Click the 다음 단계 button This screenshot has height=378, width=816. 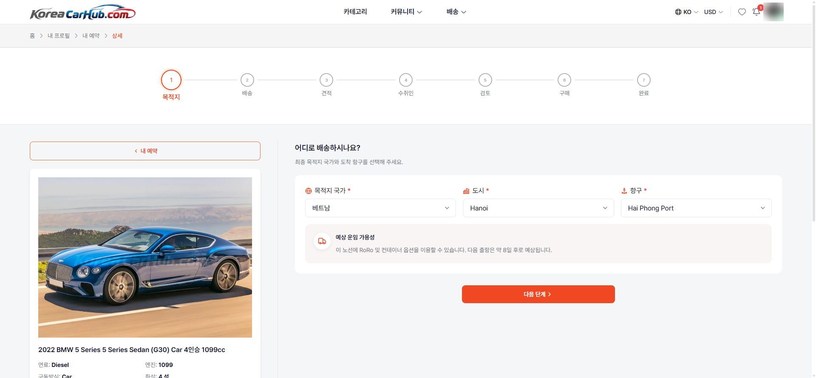[538, 294]
